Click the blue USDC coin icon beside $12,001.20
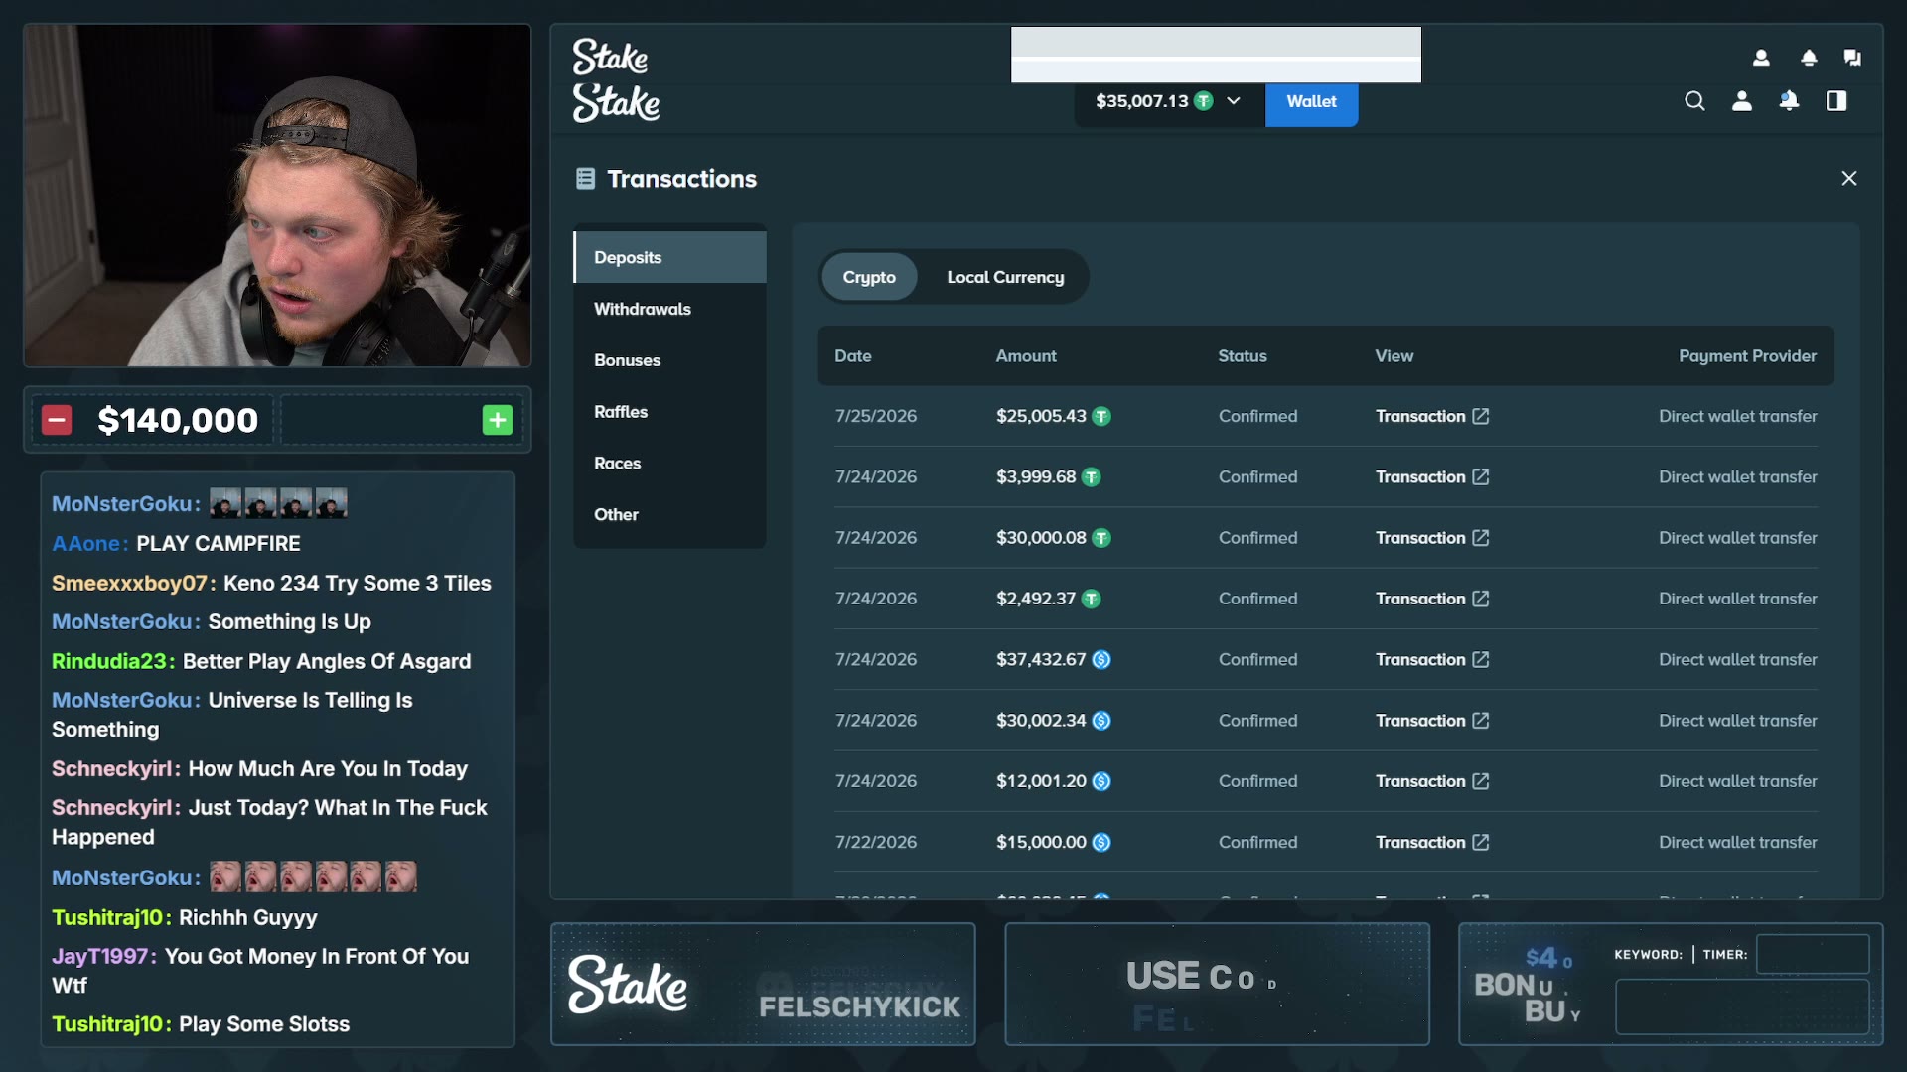The height and width of the screenshot is (1072, 1907). pos(1101,782)
